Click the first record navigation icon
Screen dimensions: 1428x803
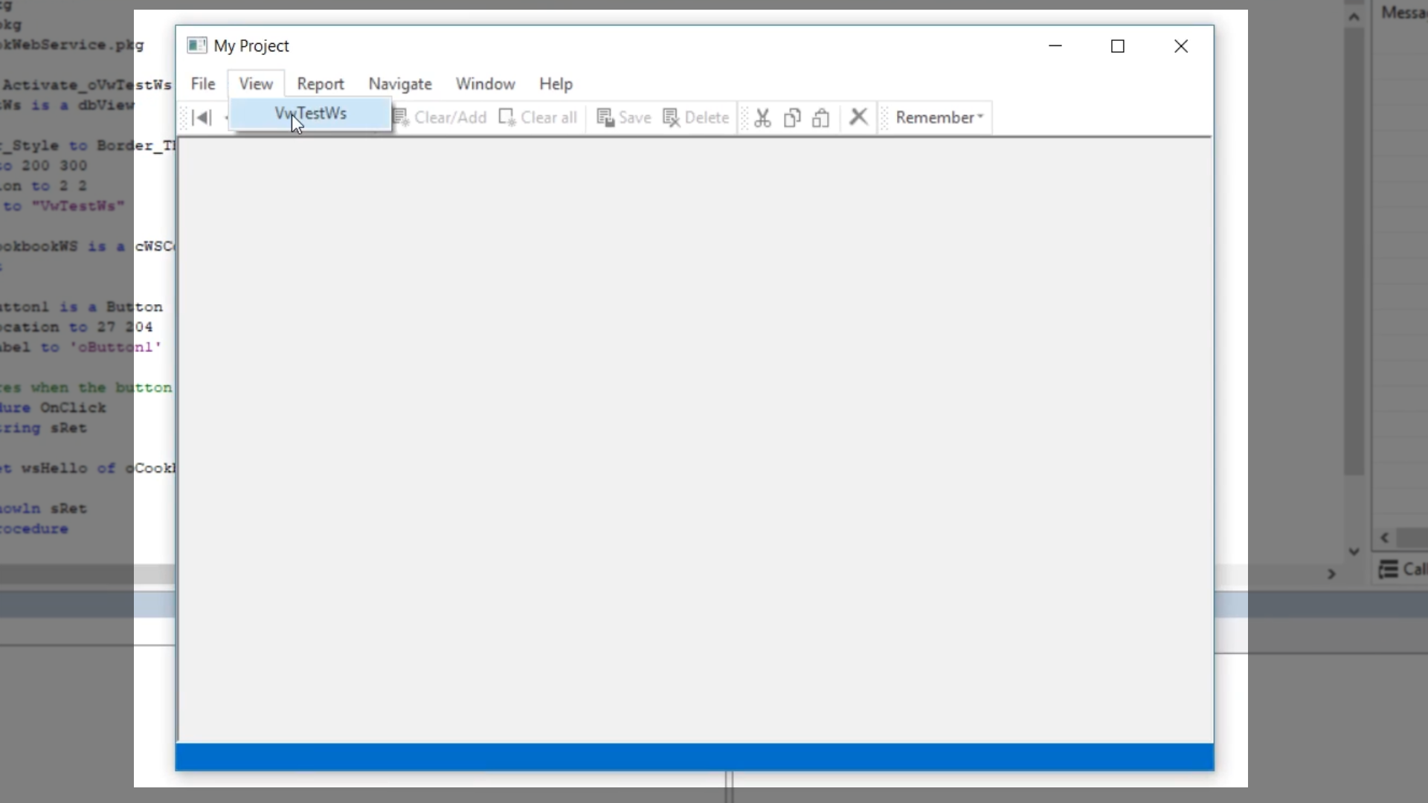202,117
